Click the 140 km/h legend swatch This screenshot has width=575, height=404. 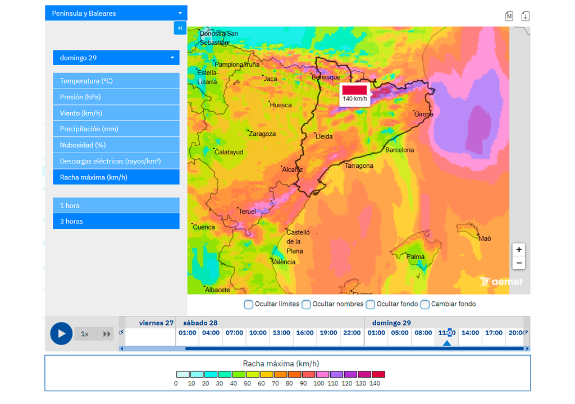[378, 374]
